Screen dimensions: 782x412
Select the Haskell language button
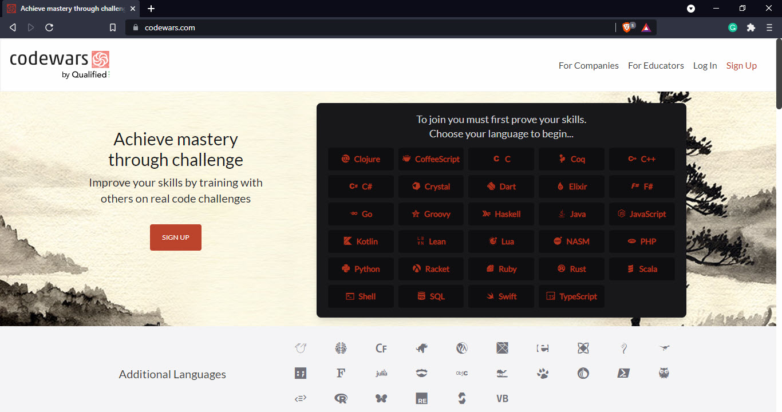coord(501,214)
